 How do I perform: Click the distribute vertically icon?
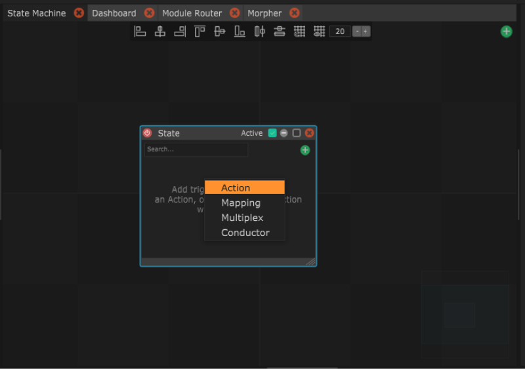pos(280,31)
